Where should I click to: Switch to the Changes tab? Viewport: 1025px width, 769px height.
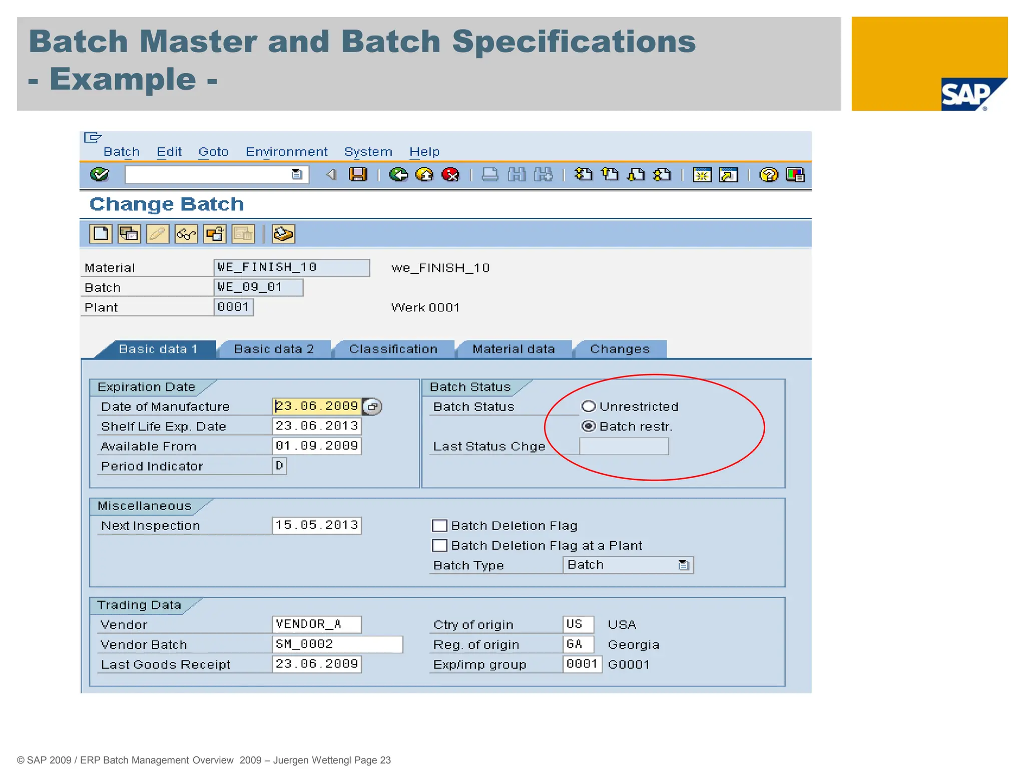click(x=620, y=349)
